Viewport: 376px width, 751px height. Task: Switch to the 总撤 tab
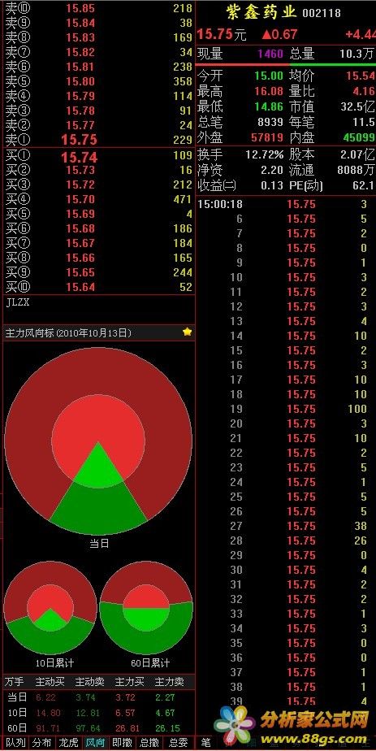click(x=149, y=743)
